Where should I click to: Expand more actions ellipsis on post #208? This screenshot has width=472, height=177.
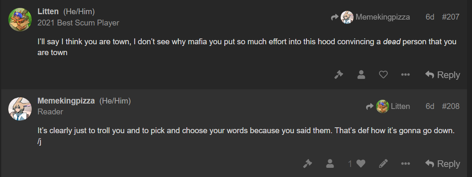click(405, 164)
